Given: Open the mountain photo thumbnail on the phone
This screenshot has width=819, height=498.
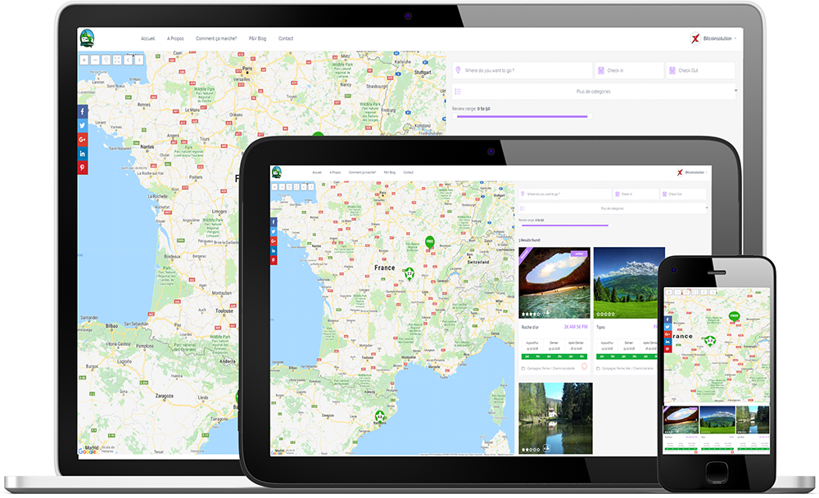Looking at the screenshot, I should [x=717, y=420].
